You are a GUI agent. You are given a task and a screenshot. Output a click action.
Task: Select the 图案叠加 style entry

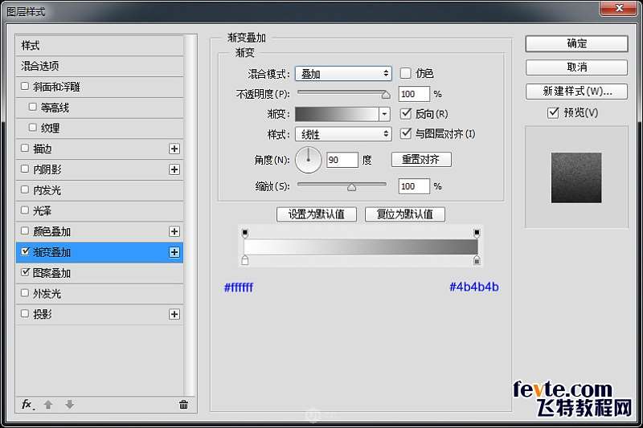click(52, 273)
